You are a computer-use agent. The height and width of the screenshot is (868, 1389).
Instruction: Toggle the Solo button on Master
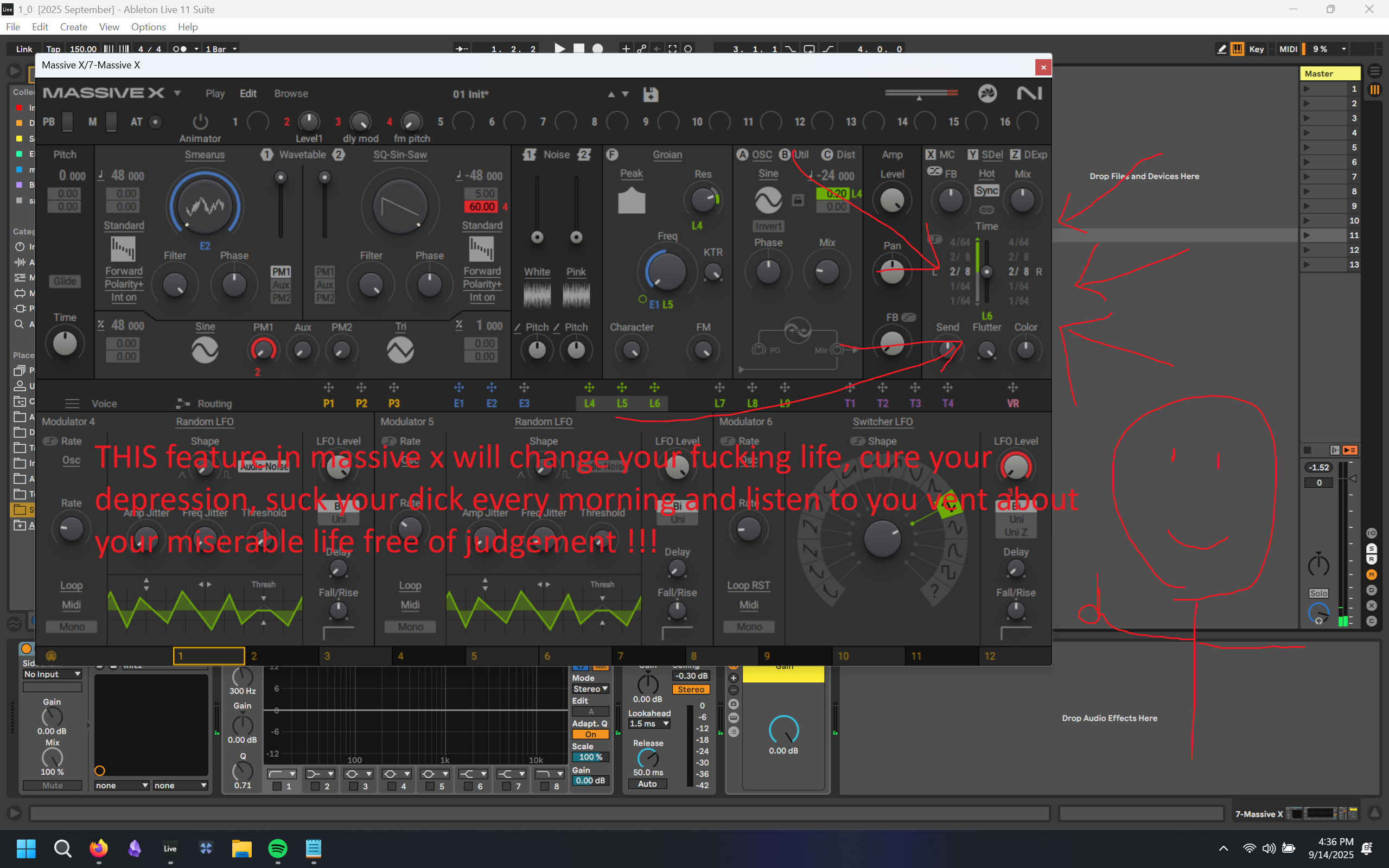click(x=1318, y=593)
